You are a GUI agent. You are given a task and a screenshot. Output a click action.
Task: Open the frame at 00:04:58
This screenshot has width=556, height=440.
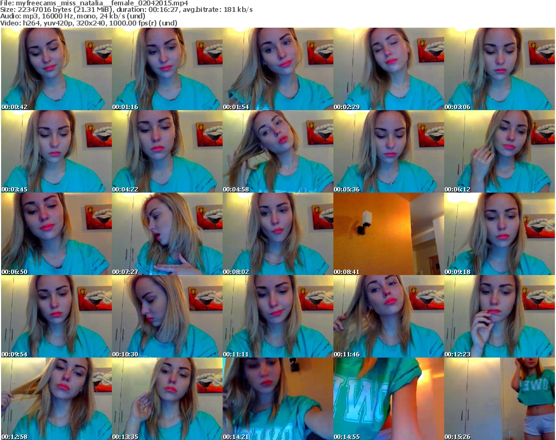coord(278,151)
